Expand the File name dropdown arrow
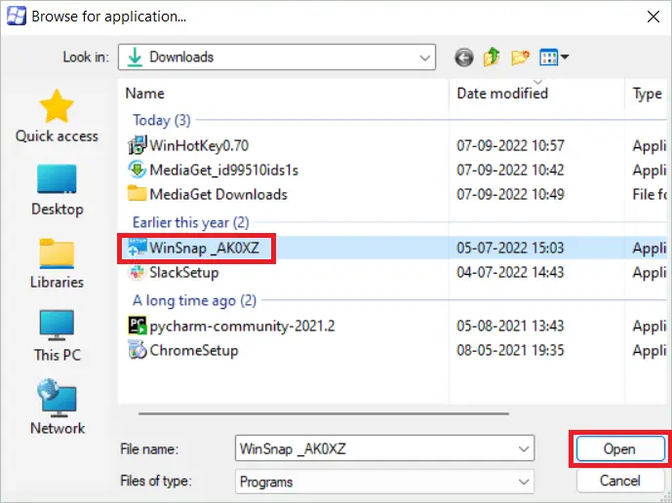Image resolution: width=672 pixels, height=503 pixels. pos(524,449)
